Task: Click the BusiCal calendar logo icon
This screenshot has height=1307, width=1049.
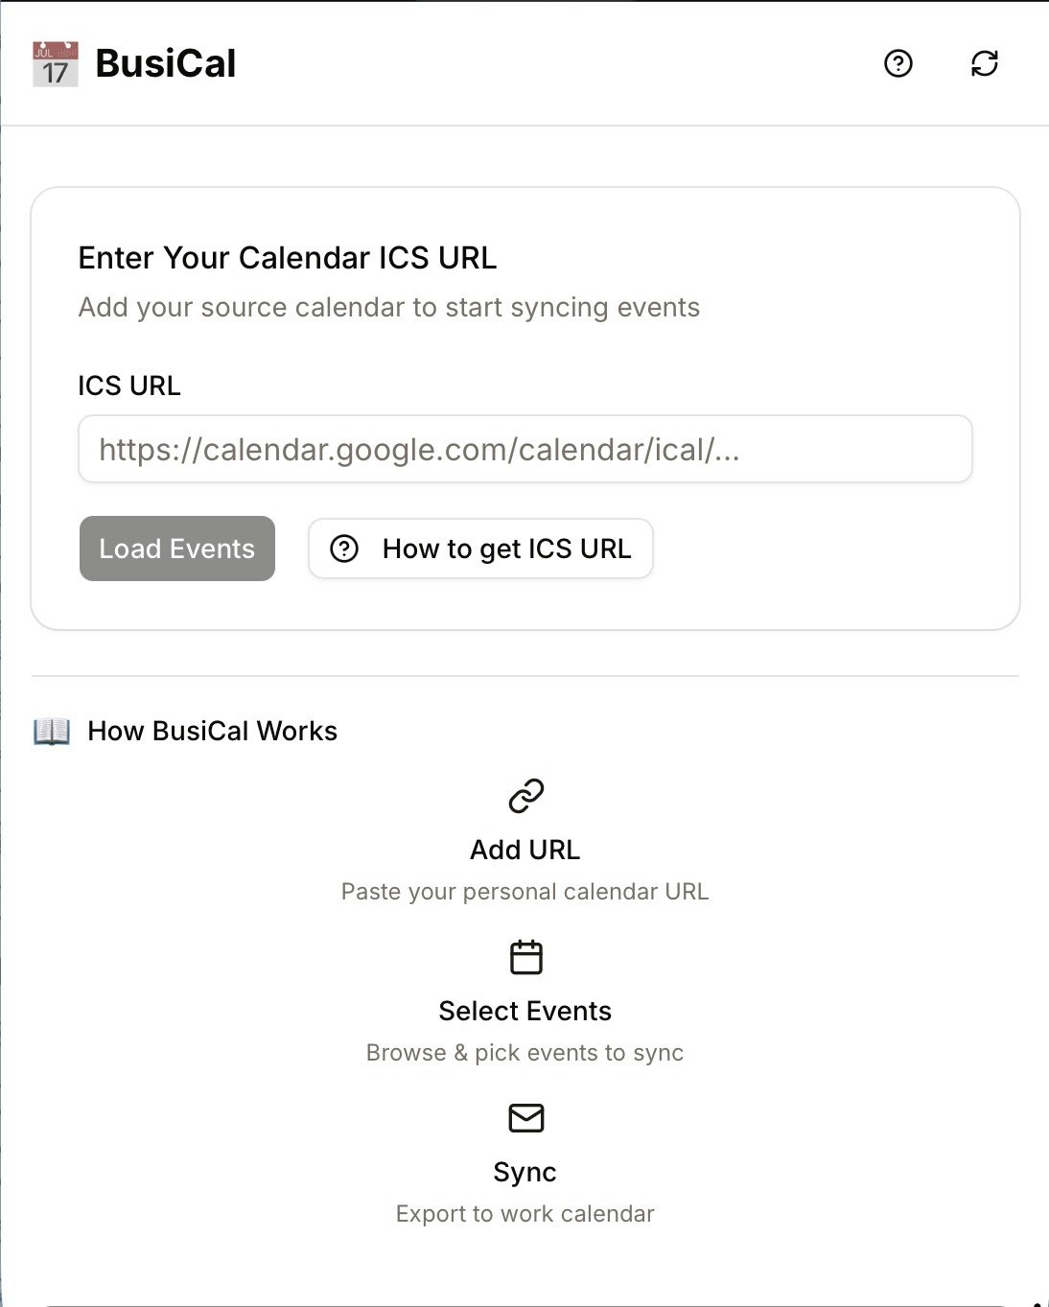Action: coord(53,63)
